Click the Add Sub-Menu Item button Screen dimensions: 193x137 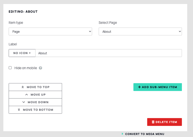pyautogui.click(x=158, y=87)
